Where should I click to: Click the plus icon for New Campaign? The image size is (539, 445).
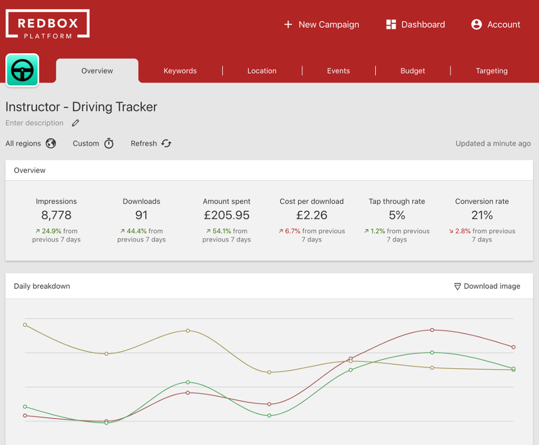(288, 24)
